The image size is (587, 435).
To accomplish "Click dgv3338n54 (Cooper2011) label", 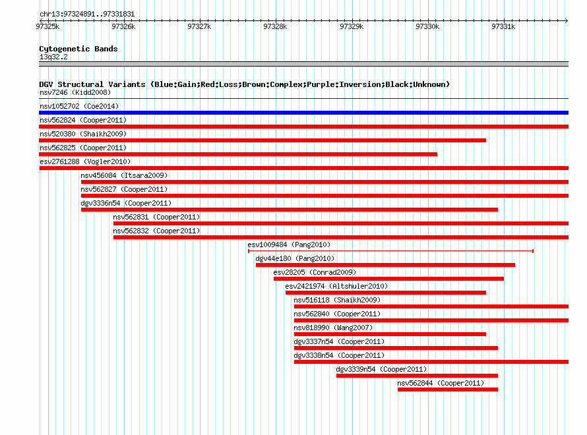I will click(x=339, y=355).
